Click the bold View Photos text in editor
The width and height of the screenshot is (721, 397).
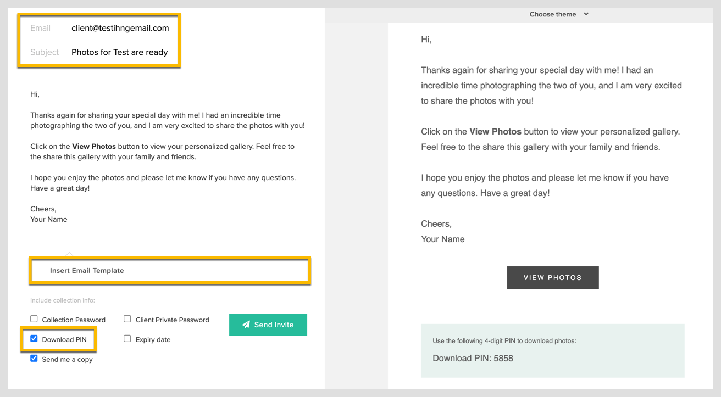(x=94, y=147)
